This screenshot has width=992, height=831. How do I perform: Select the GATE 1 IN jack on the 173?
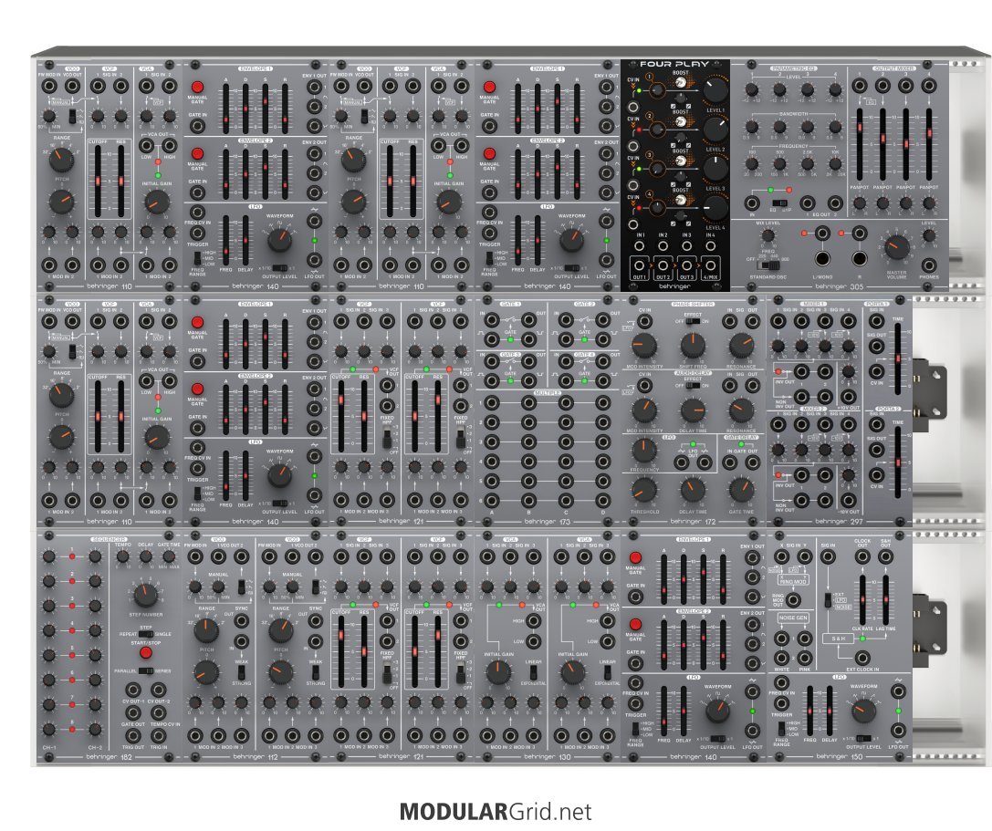[492, 321]
